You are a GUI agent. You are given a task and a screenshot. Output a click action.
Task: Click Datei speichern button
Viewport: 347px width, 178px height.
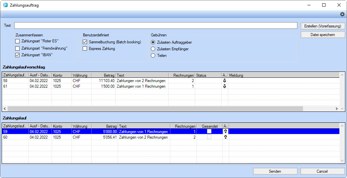pos(323,35)
